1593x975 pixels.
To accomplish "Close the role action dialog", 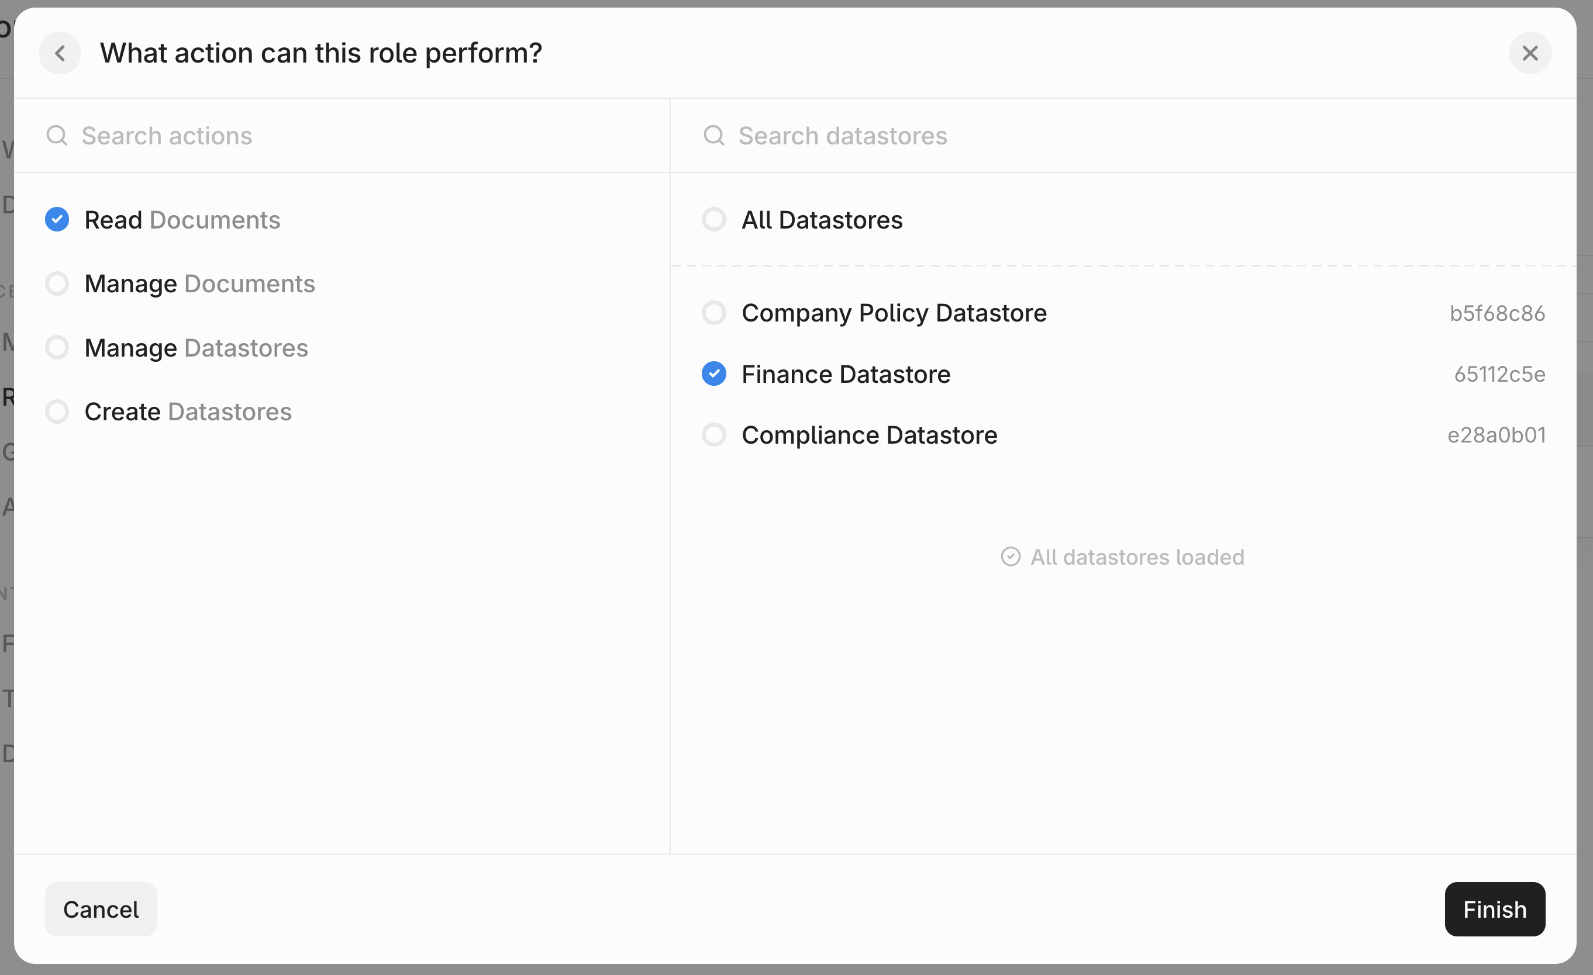I will [x=1530, y=53].
